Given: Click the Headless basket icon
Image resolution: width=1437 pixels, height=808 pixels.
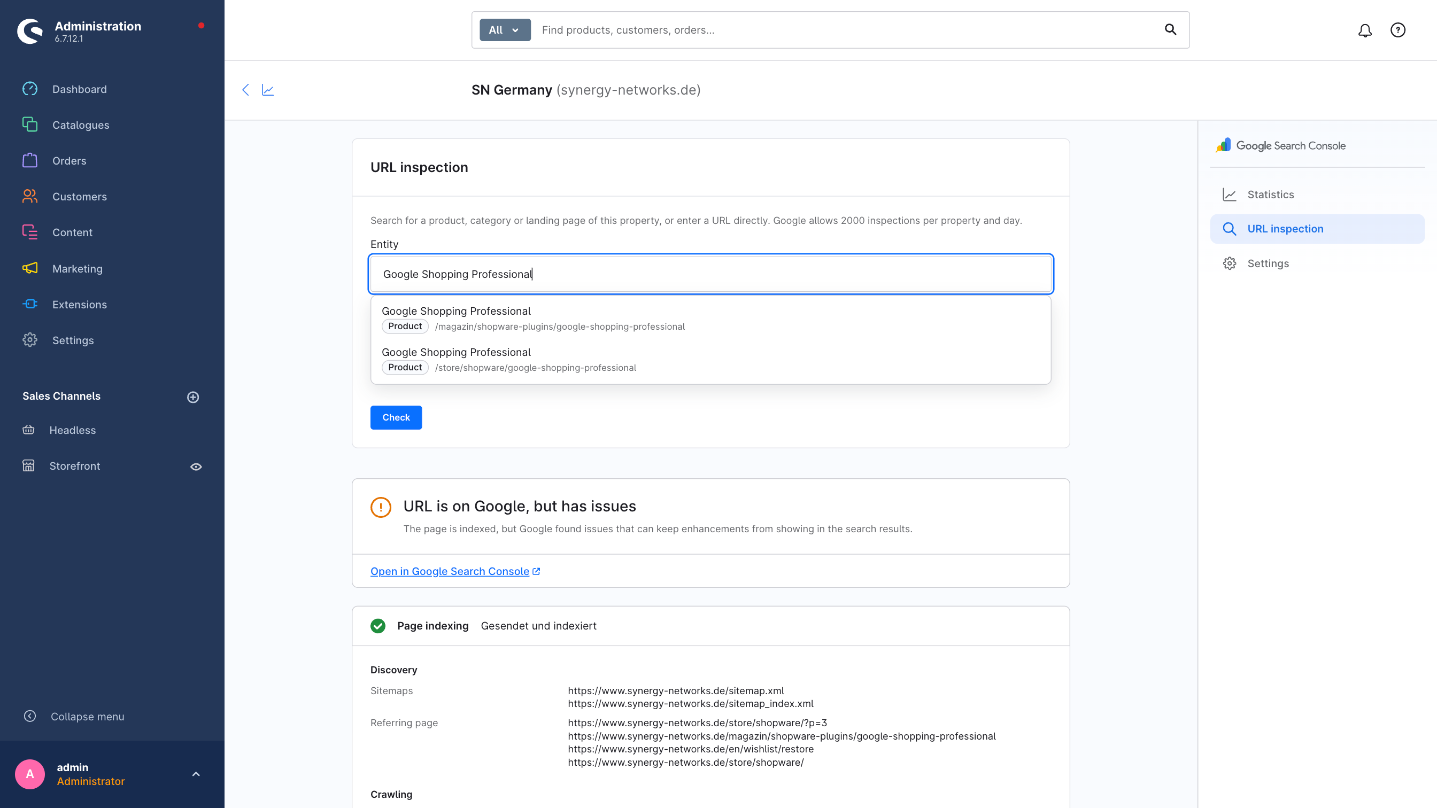Looking at the screenshot, I should pyautogui.click(x=28, y=429).
